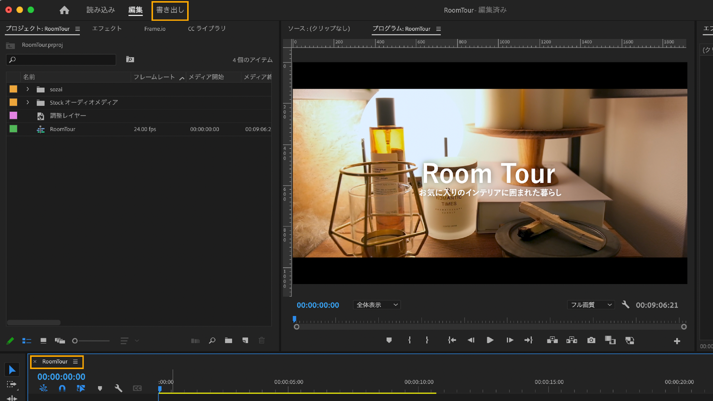The image size is (713, 401).
Task: Click the Project panel search field
Action: tap(61, 59)
